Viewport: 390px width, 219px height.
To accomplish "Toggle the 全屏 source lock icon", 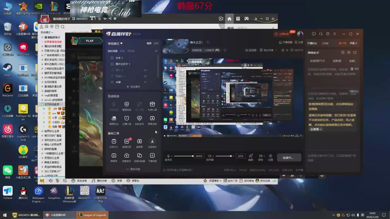I will [x=145, y=82].
